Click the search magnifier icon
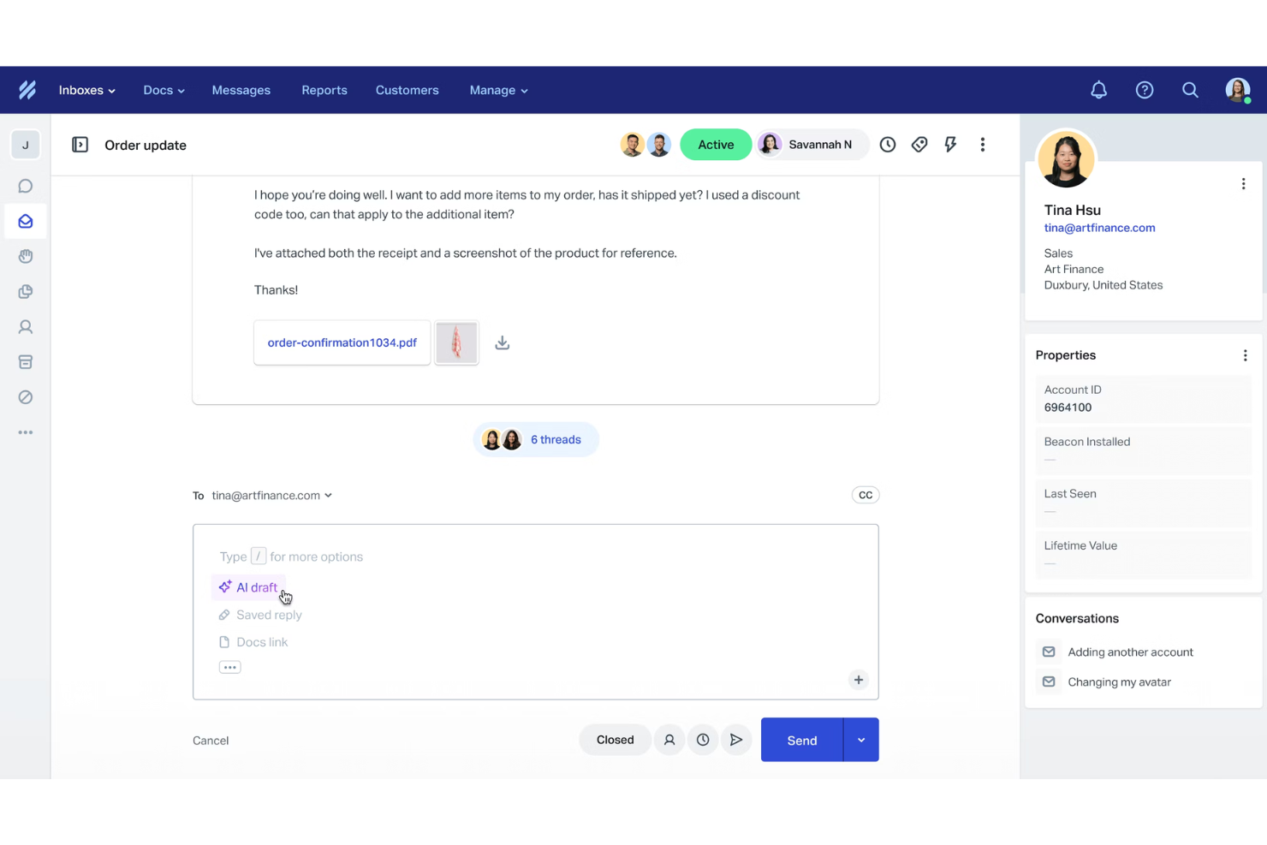This screenshot has width=1267, height=845. [x=1190, y=89]
